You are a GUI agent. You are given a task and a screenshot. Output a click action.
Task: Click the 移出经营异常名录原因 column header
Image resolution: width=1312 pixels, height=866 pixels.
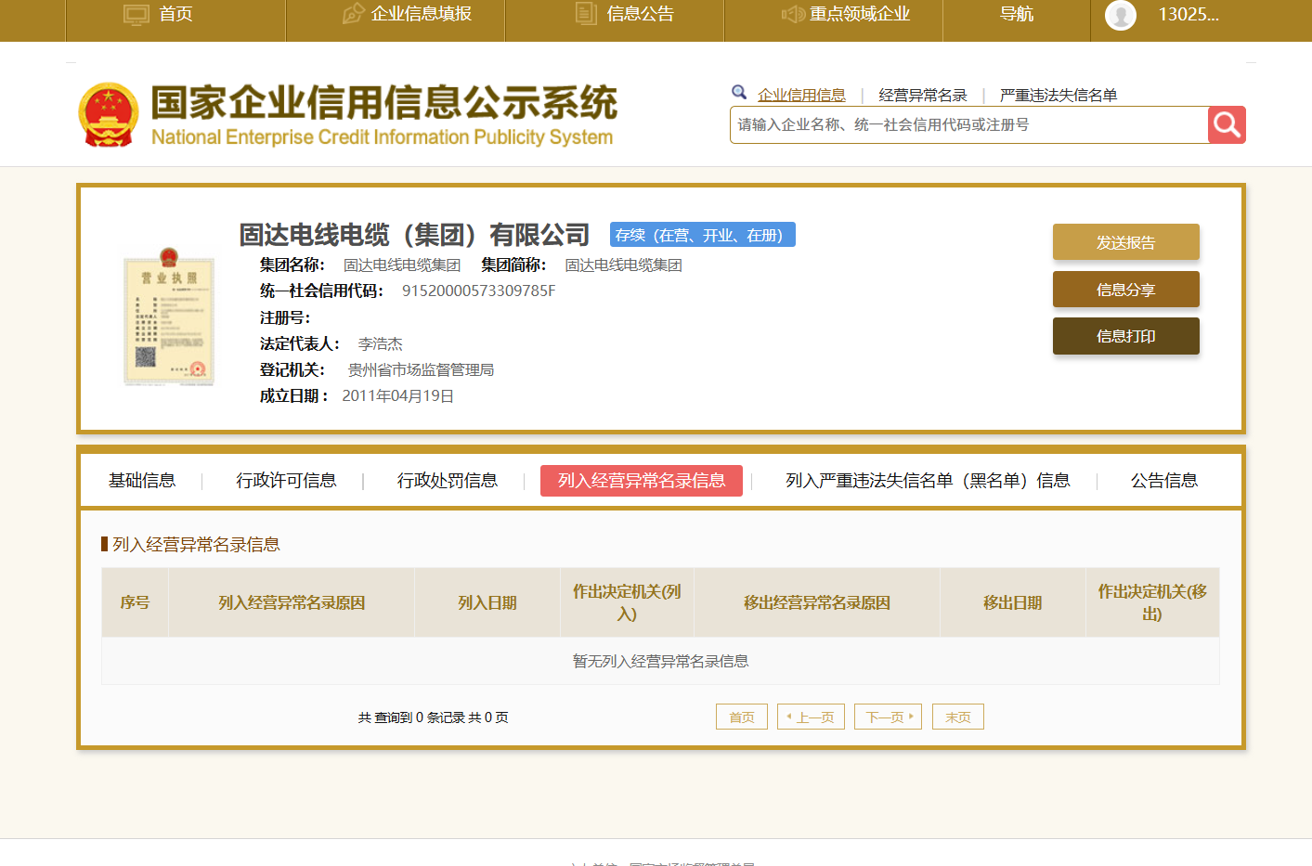(817, 602)
